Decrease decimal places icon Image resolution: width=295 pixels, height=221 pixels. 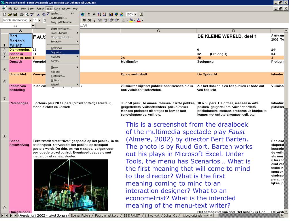[x=105, y=20]
